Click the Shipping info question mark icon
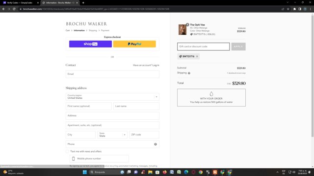 tap(189, 73)
